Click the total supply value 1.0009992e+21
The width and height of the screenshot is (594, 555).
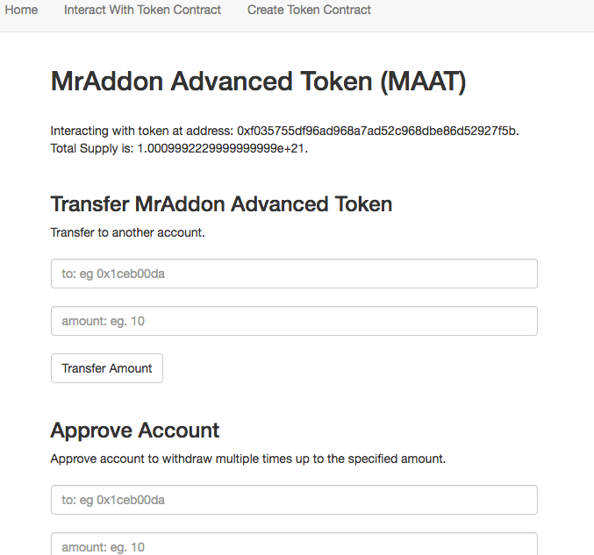pos(222,148)
